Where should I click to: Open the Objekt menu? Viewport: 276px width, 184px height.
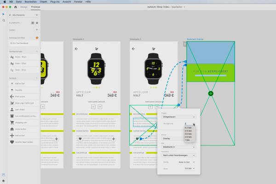(x=43, y=1)
